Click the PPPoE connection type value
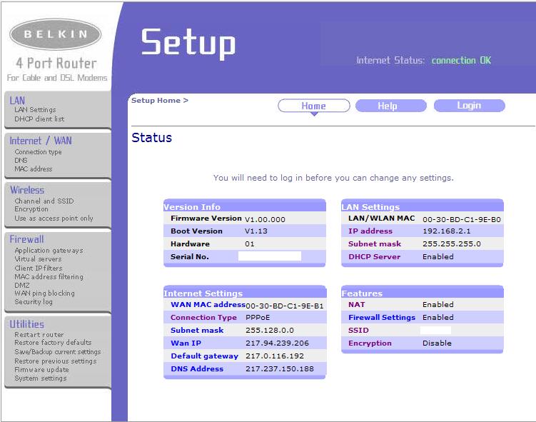The image size is (536, 422). coord(258,318)
